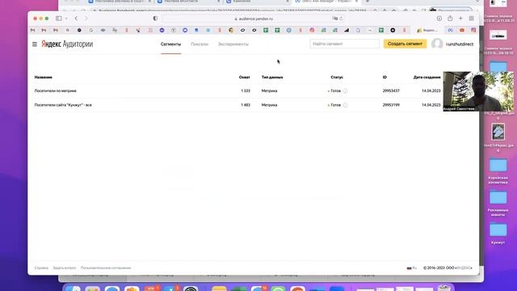Click the Safari share icon
Image resolution: width=517 pixels, height=291 pixels.
click(450, 19)
